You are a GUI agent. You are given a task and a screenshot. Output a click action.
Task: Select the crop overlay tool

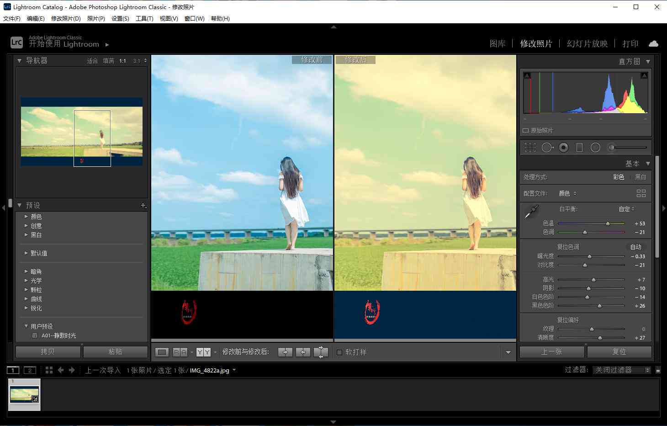(530, 148)
